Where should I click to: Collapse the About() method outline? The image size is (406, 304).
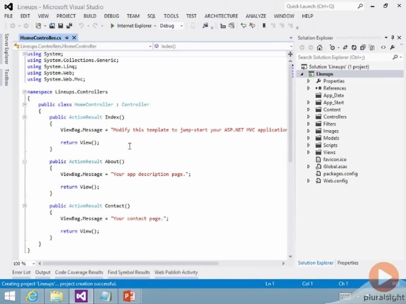click(x=24, y=161)
